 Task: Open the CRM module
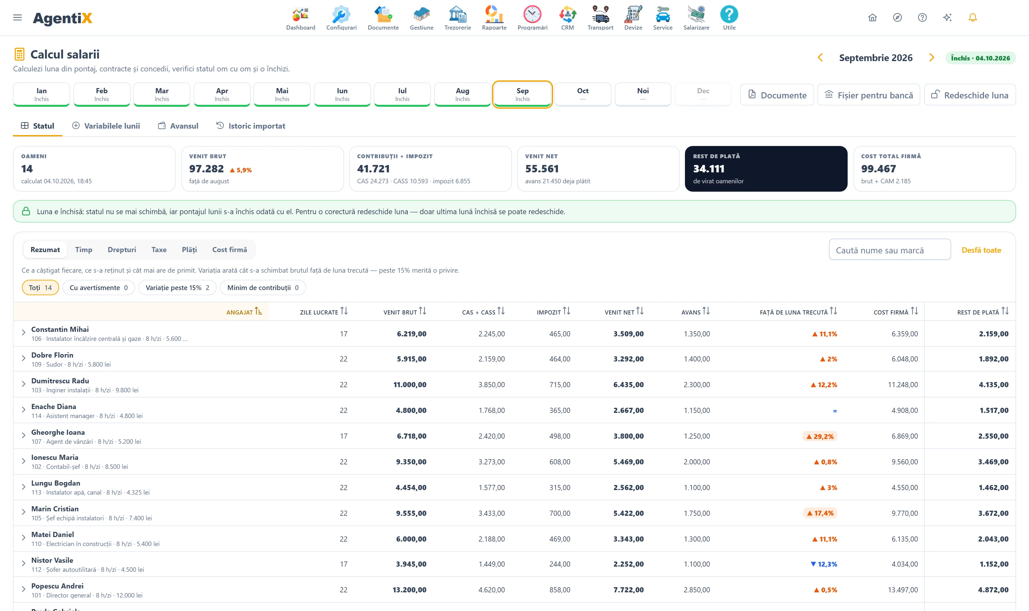click(567, 18)
